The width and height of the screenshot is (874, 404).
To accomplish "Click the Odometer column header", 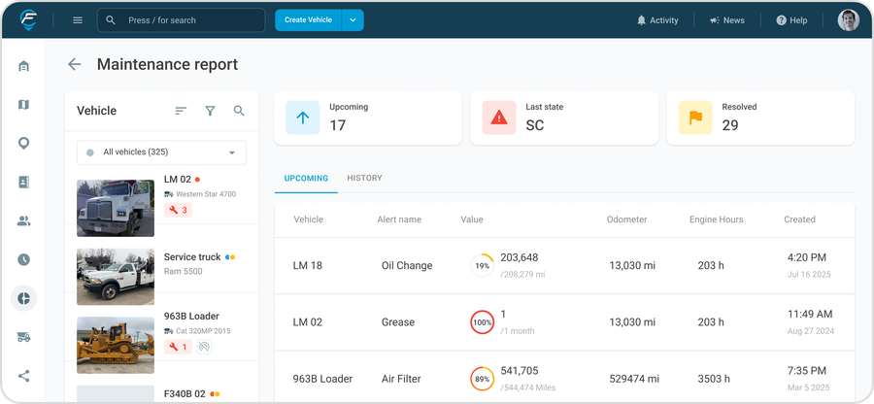I will click(626, 219).
